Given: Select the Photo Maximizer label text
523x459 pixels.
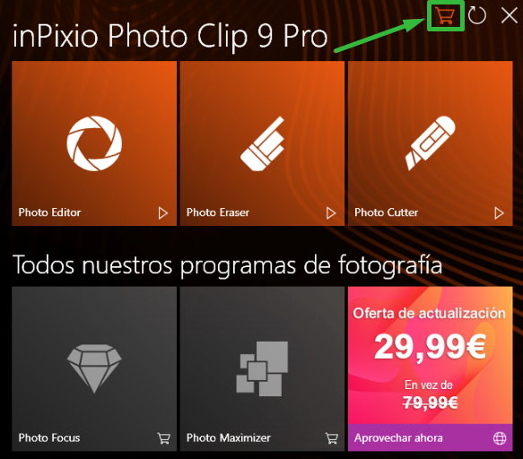Looking at the screenshot, I should tap(229, 437).
